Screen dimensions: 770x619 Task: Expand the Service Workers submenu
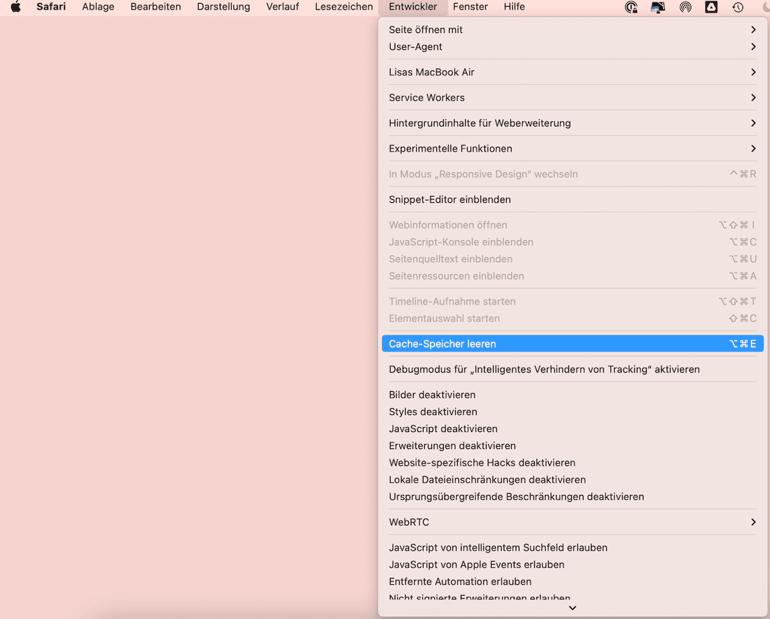pyautogui.click(x=572, y=98)
